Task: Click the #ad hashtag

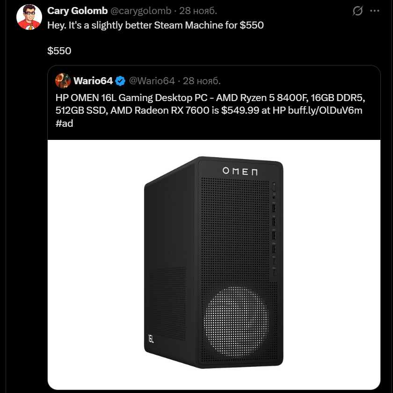Action: (64, 123)
